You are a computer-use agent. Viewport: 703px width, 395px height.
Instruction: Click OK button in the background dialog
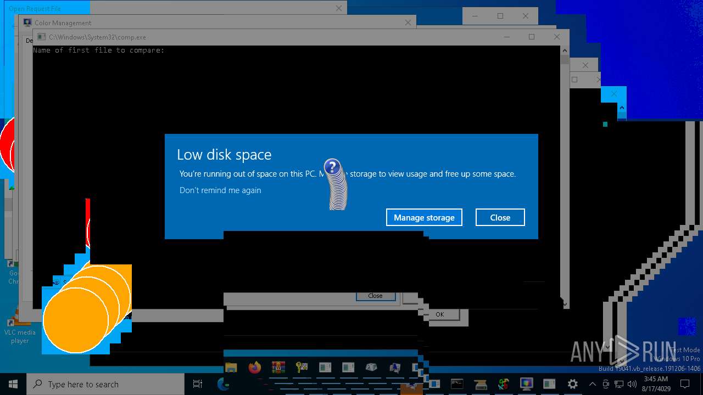coord(439,314)
